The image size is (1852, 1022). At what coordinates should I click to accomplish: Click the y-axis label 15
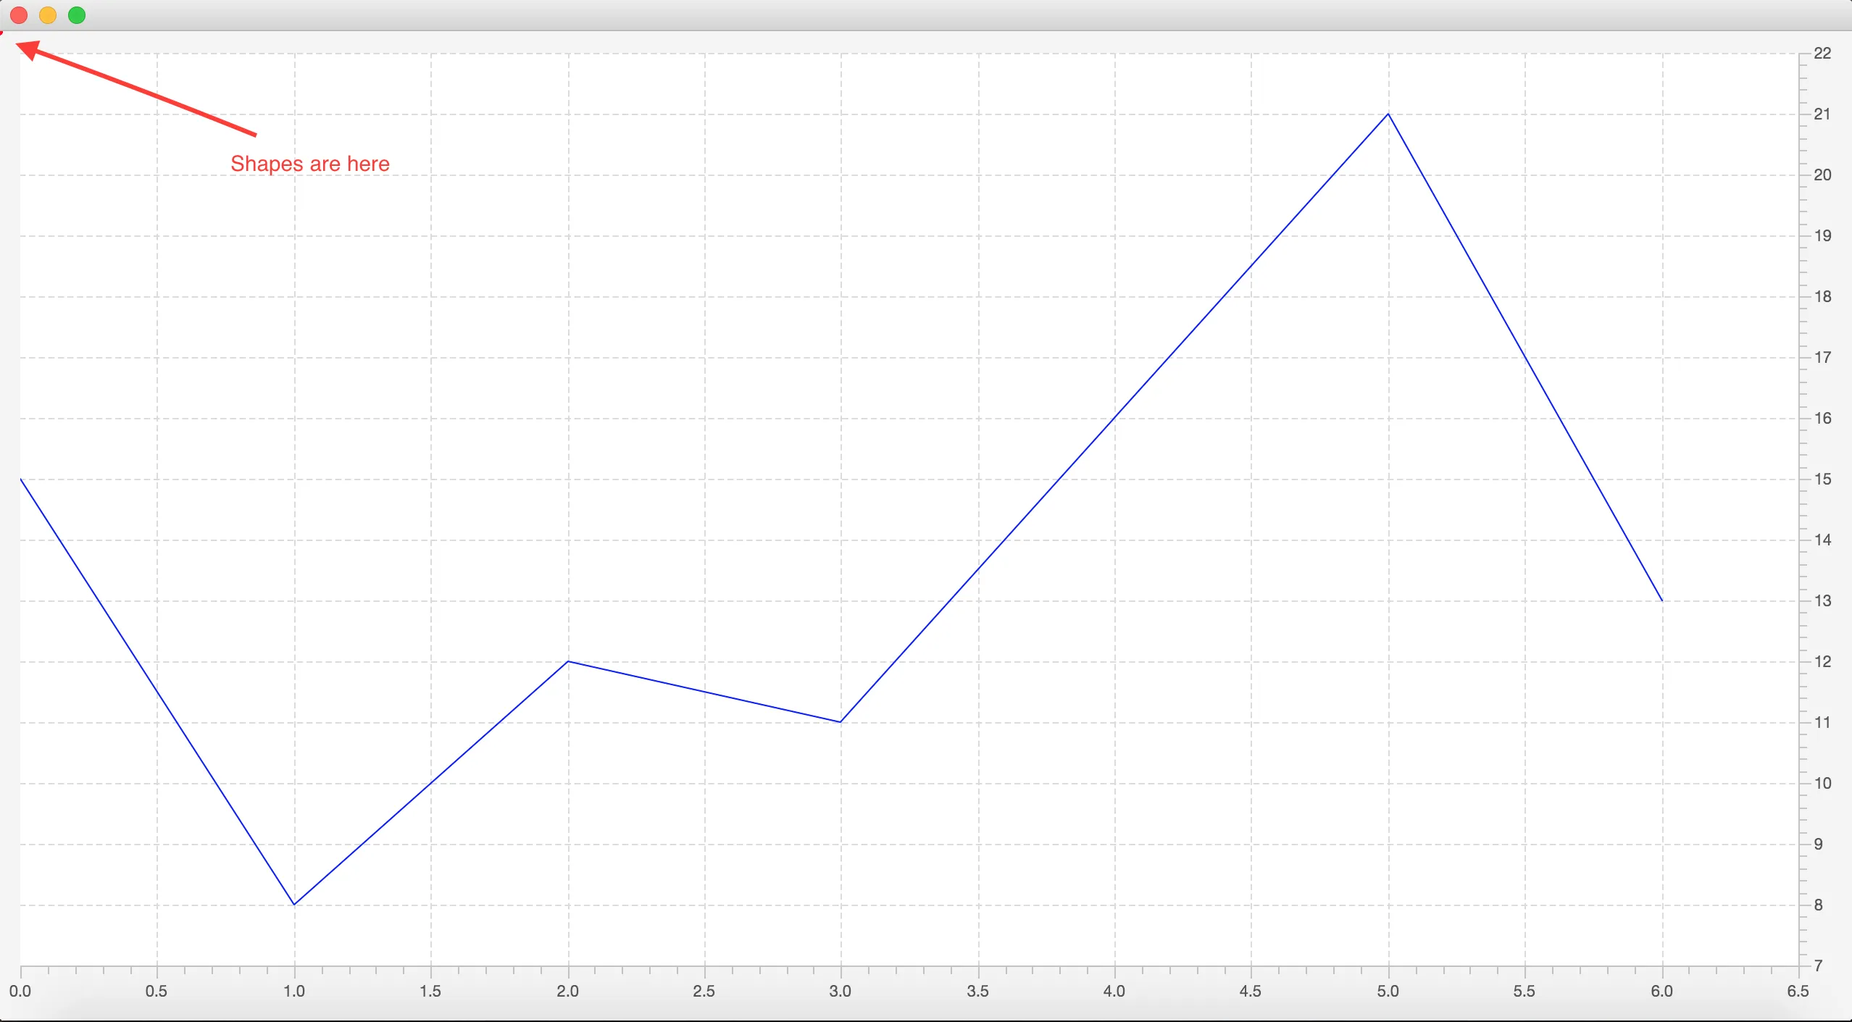(1822, 479)
